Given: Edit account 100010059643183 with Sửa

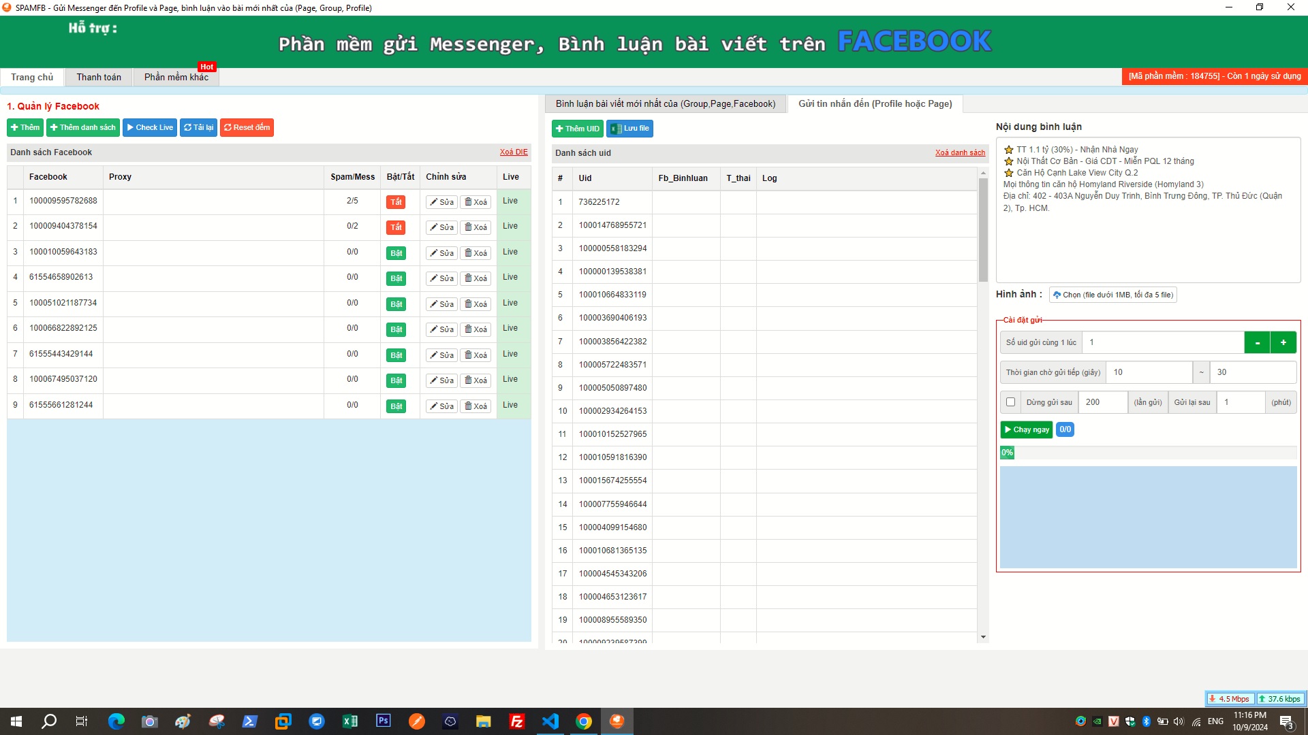Looking at the screenshot, I should pos(441,253).
